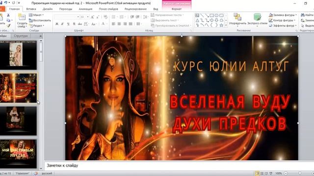Click Направление текста option

[167, 15]
